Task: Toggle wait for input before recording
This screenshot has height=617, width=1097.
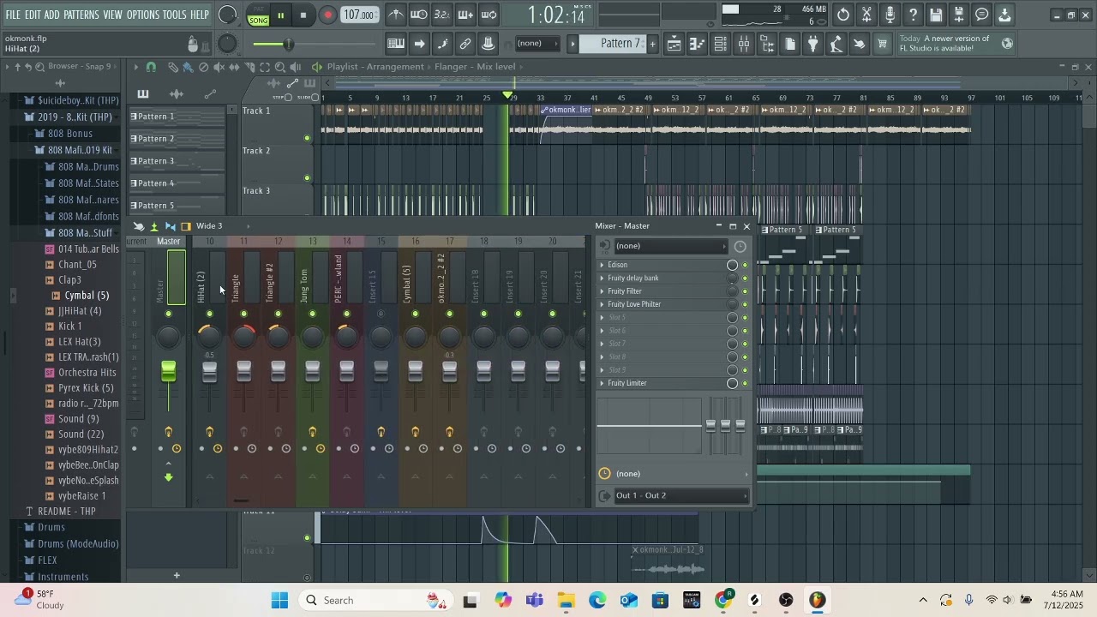Action: tap(419, 15)
